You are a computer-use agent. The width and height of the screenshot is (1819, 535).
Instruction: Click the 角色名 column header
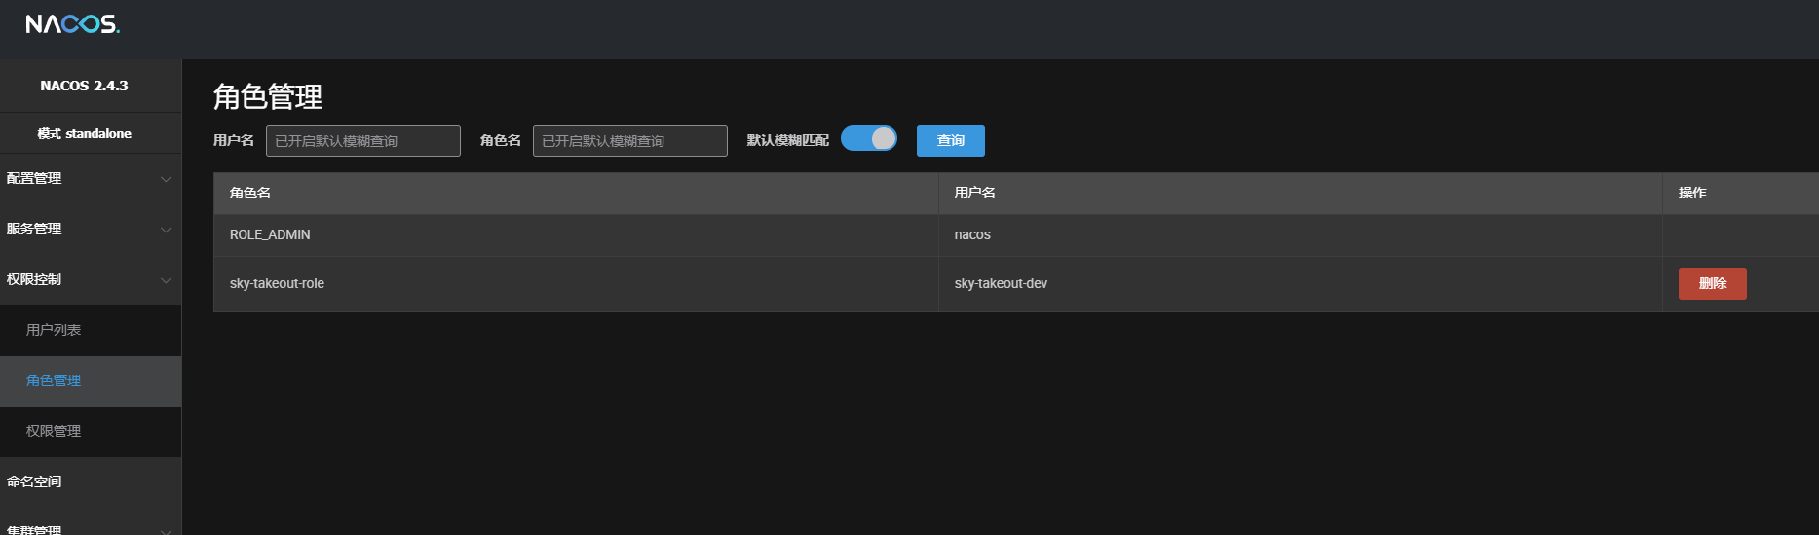[250, 193]
